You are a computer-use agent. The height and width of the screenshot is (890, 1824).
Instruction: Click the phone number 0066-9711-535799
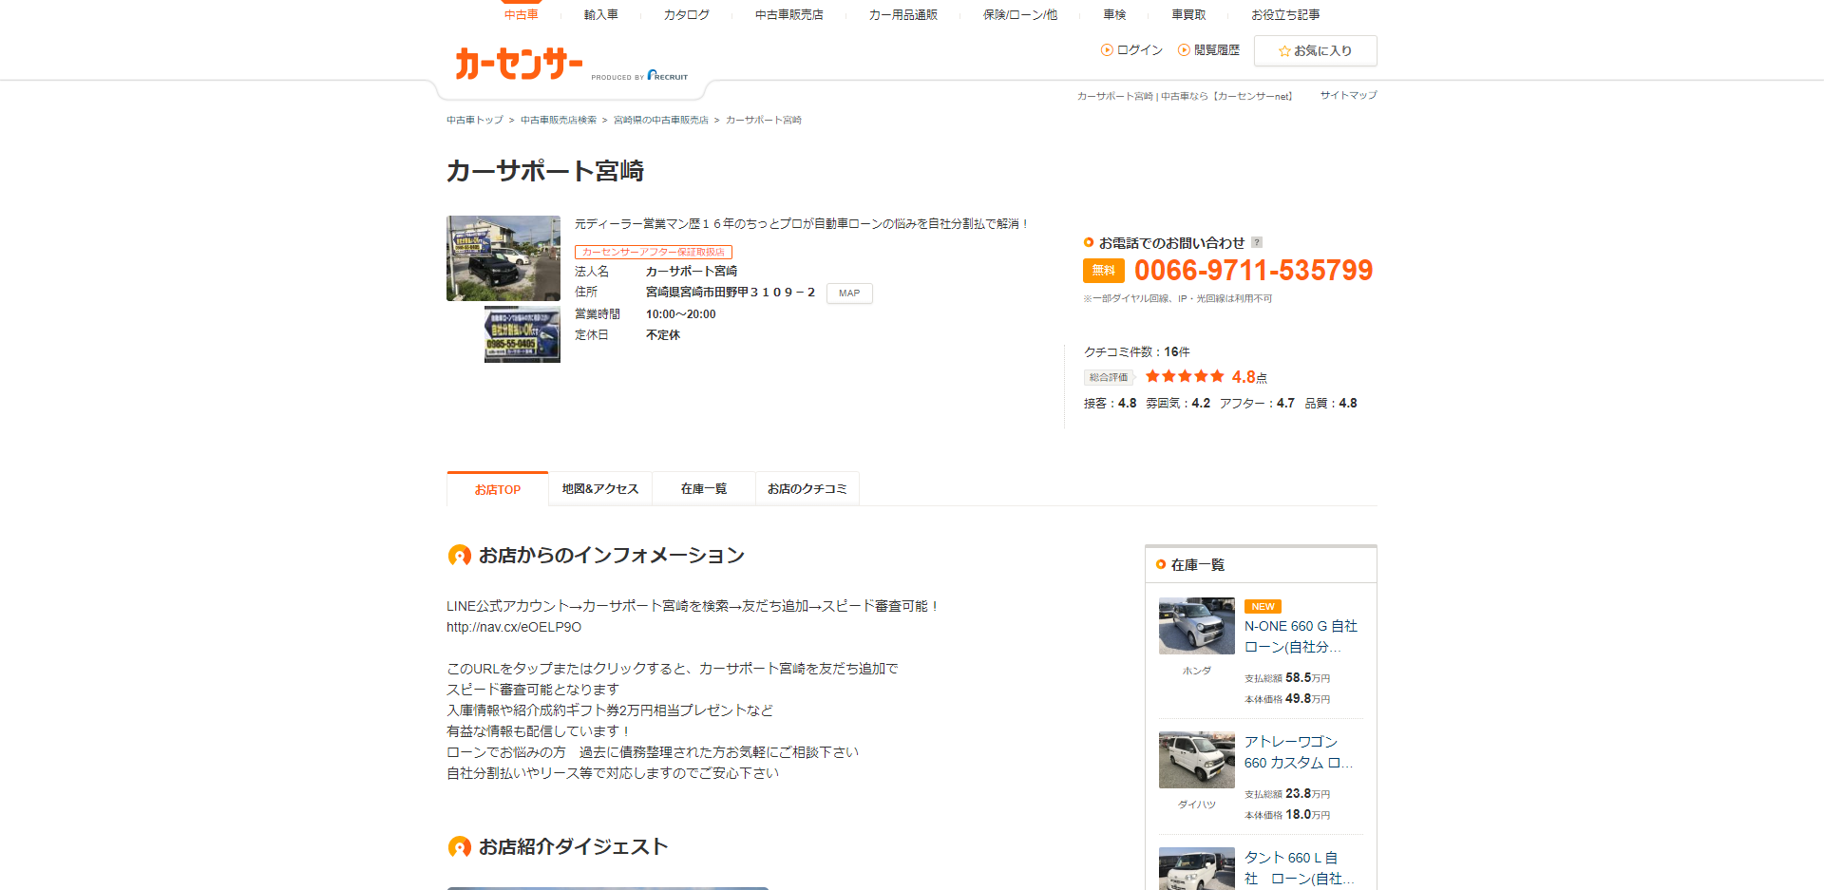1253,271
